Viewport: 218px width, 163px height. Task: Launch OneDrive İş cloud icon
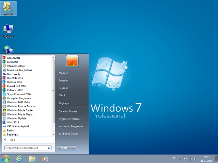pyautogui.click(x=4, y=74)
